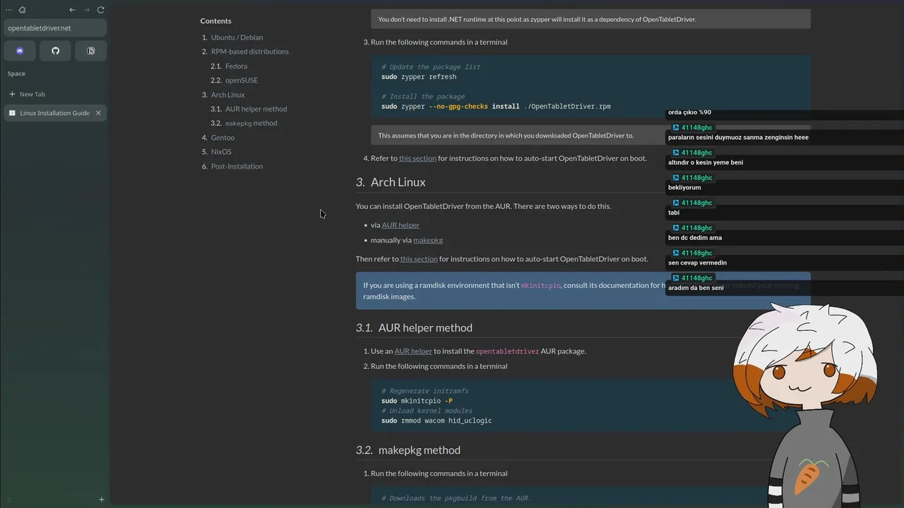Click the 'sudo mkinitcpio -P' code line
Screen dimensions: 904x508
click(x=417, y=401)
